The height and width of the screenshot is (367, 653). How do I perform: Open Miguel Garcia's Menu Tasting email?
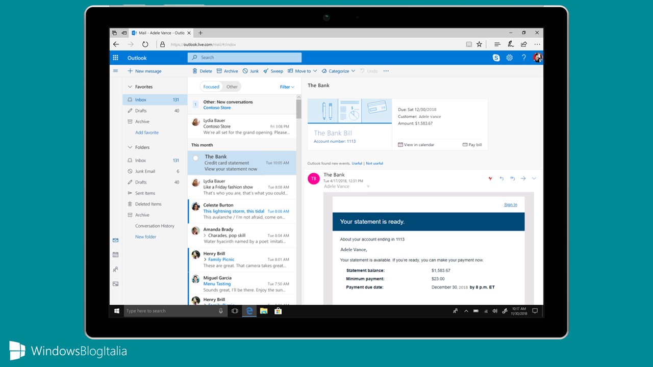tap(242, 284)
